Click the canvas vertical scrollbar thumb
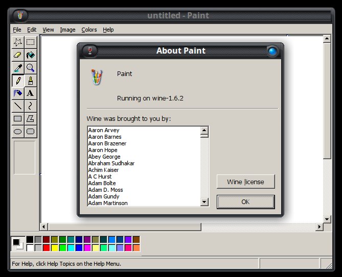Viewport: 342px width, 277px height. 327,101
